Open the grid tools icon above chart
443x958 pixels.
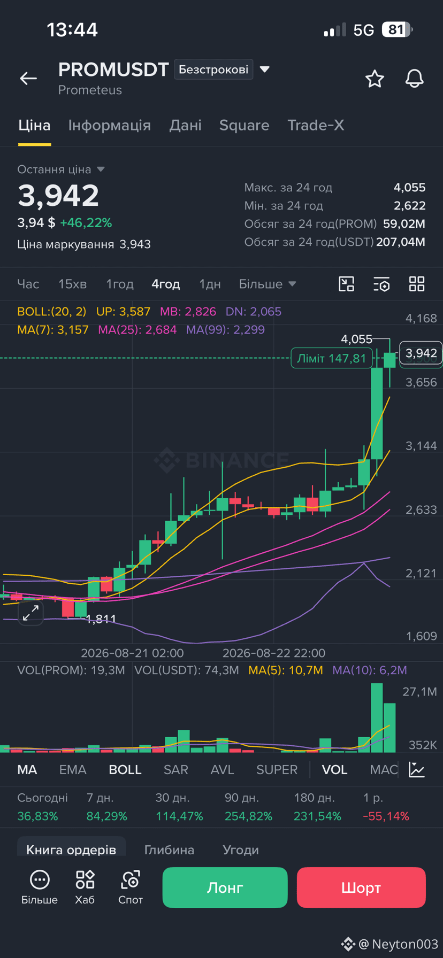[417, 284]
